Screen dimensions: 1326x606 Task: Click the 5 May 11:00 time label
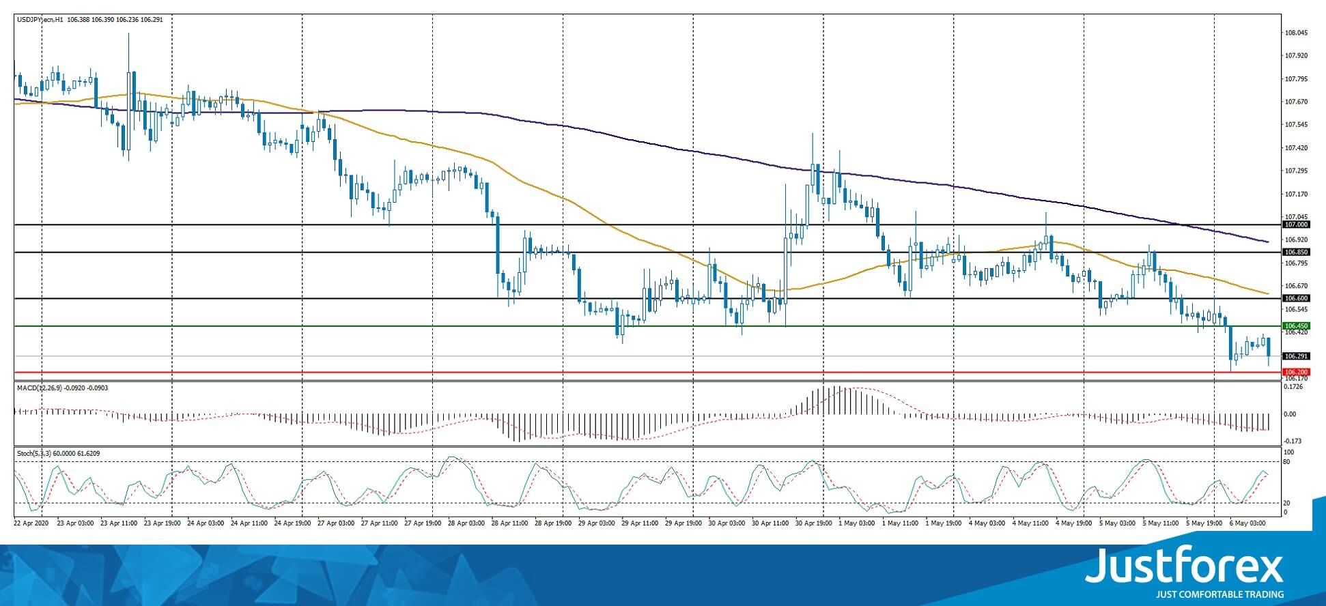click(x=1161, y=523)
